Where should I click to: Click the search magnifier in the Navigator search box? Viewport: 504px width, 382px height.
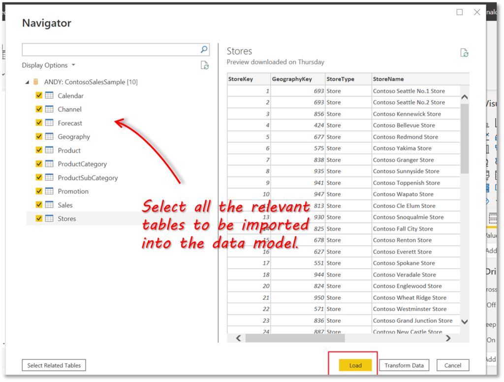click(x=204, y=49)
